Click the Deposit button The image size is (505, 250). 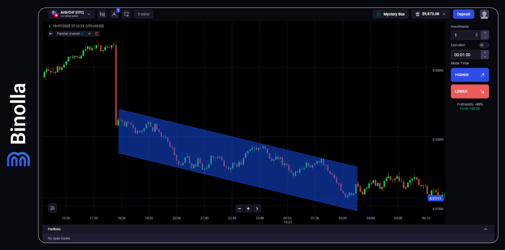click(464, 14)
